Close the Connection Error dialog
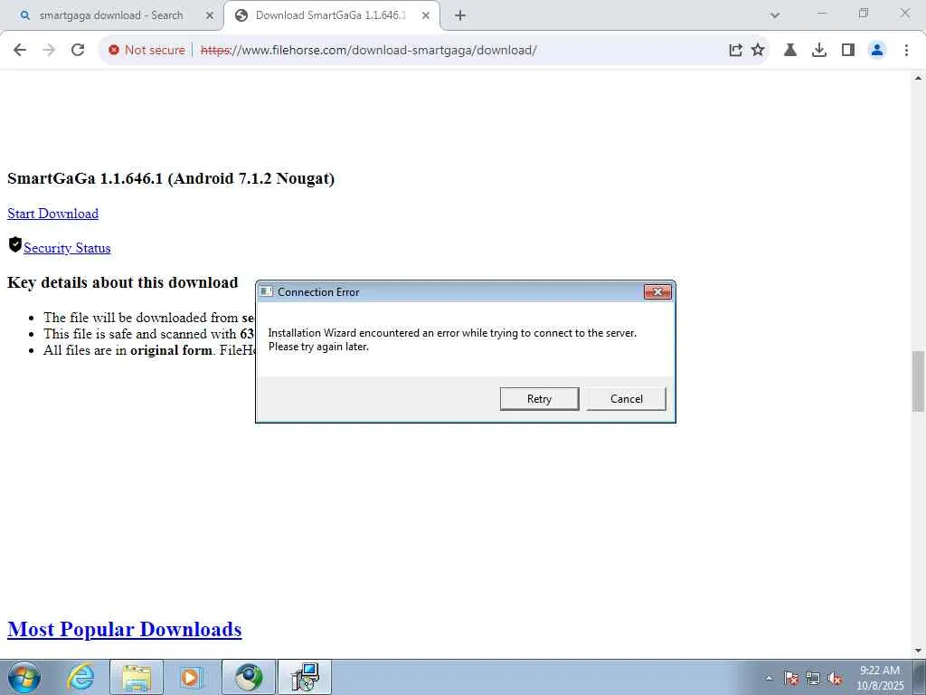This screenshot has height=695, width=926. pos(657,292)
